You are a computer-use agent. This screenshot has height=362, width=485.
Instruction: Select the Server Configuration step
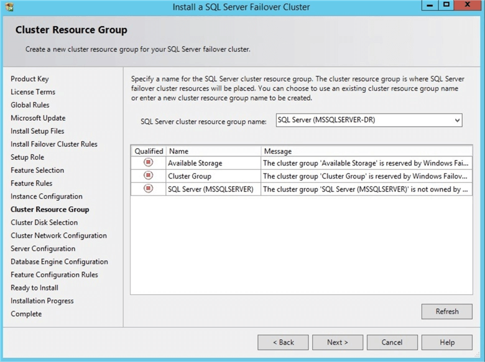coord(43,248)
